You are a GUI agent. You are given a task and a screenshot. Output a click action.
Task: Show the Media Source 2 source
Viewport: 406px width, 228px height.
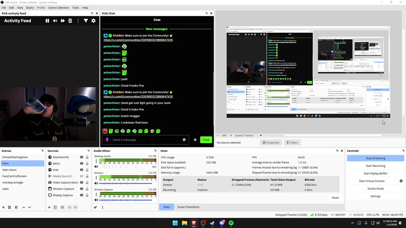82,176
